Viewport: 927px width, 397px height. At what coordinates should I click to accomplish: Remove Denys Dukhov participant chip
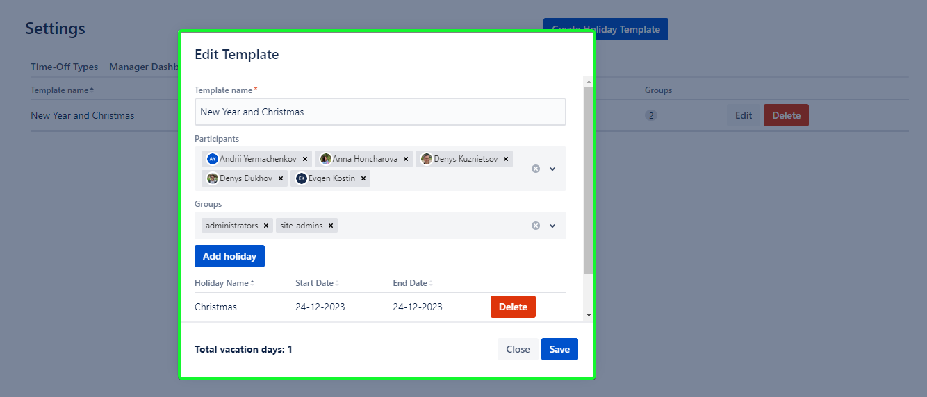click(x=281, y=178)
